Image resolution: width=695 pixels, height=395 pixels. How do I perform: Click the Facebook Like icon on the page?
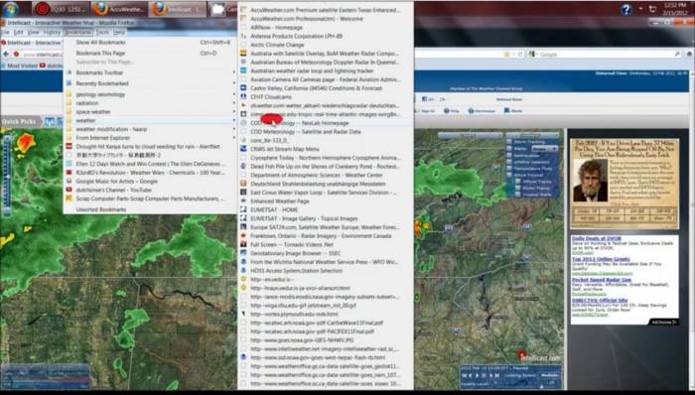[425, 99]
